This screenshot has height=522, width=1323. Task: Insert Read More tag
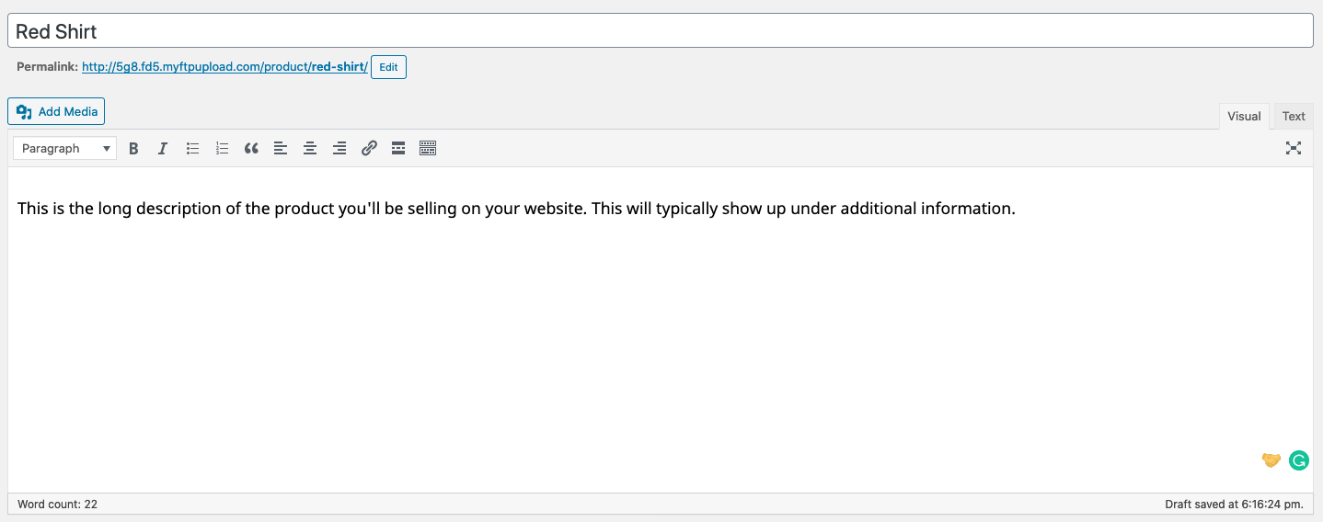398,148
